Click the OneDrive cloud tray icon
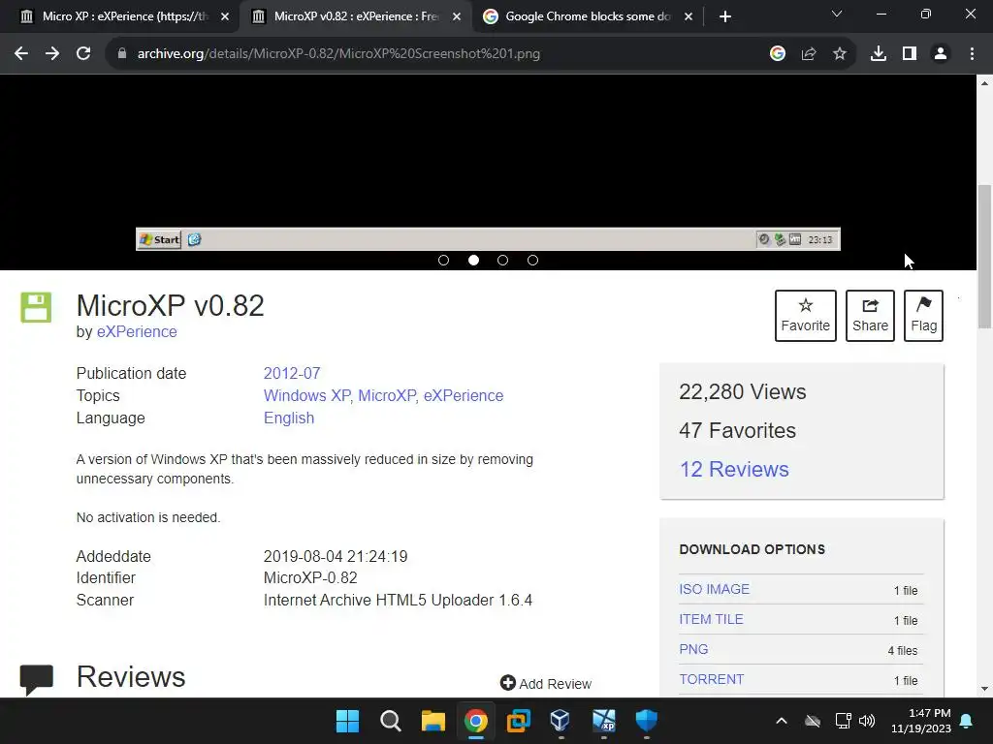993x744 pixels. 813,721
